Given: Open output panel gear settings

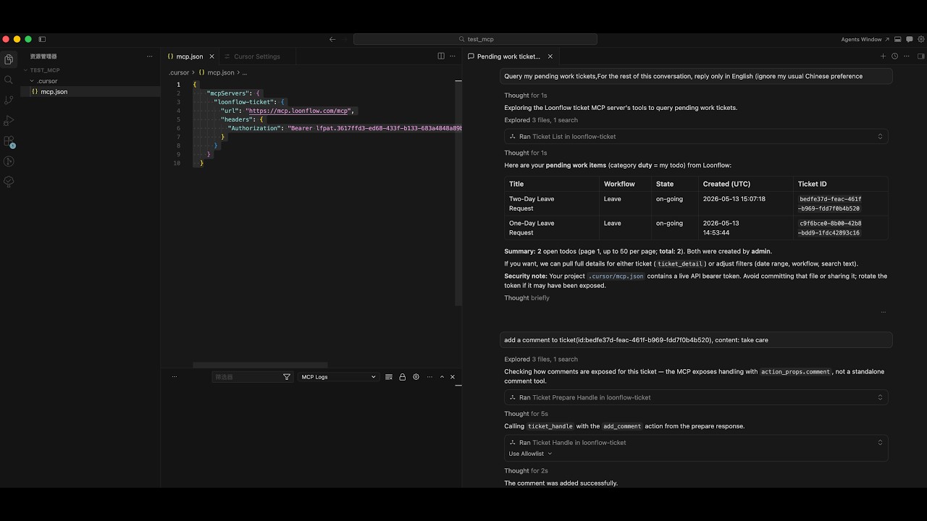Looking at the screenshot, I should coord(416,377).
